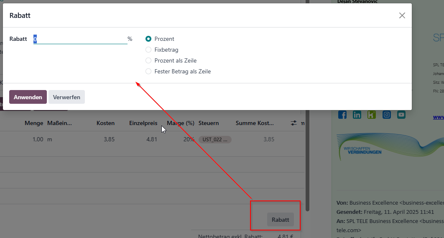Apply discount with Anwenden button
The width and height of the screenshot is (444, 238).
[28, 97]
